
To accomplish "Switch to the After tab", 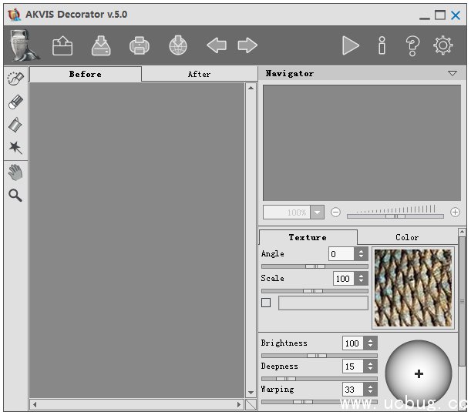I will tap(199, 74).
